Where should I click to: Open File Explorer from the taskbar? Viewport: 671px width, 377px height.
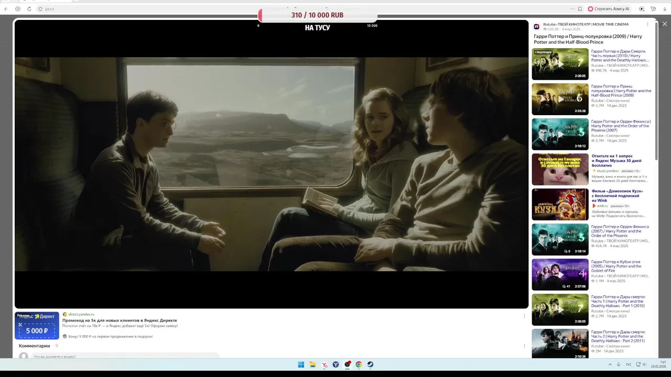click(312, 364)
